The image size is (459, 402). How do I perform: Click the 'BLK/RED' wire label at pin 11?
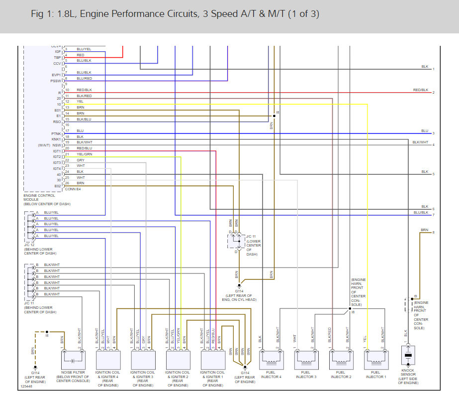point(85,96)
